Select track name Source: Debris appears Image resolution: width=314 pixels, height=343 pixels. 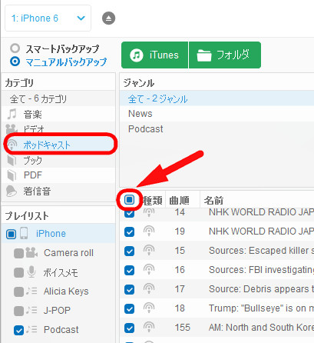pyautogui.click(x=261, y=289)
